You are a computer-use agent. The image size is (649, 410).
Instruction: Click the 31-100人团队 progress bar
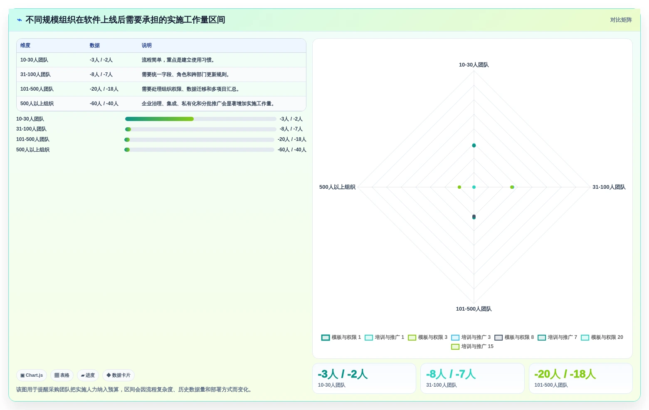click(201, 129)
